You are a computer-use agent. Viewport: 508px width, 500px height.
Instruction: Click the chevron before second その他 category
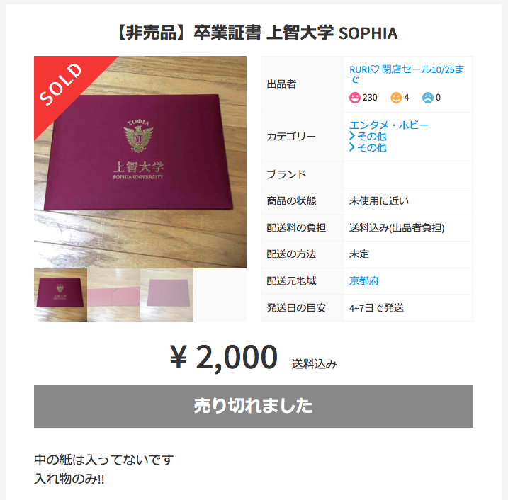(x=352, y=147)
